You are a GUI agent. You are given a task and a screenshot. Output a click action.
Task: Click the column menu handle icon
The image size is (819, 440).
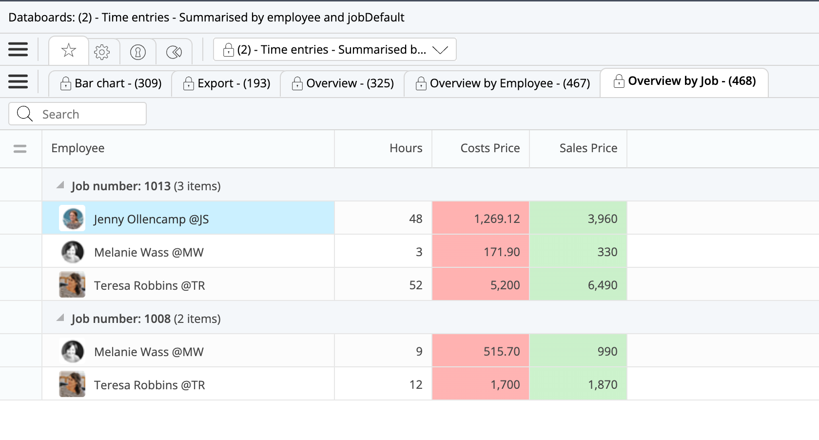(20, 149)
